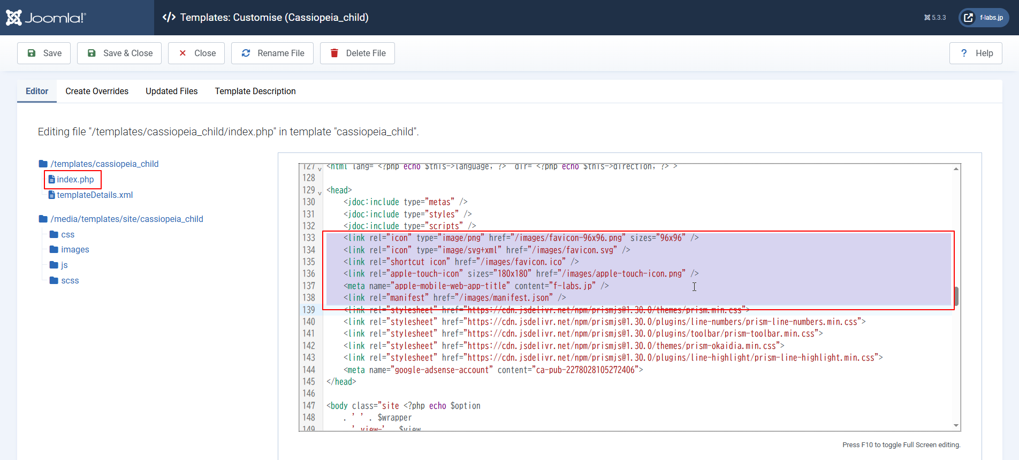The height and width of the screenshot is (460, 1019).
Task: Fold the head tag at line 129
Action: click(320, 193)
